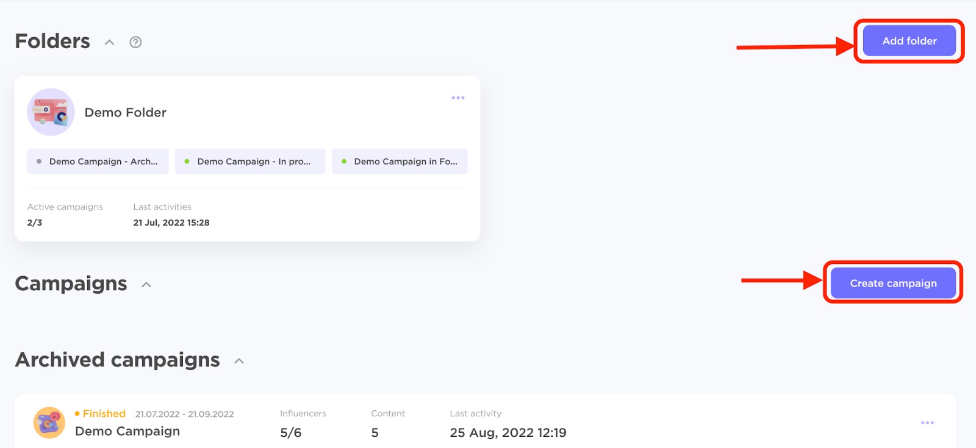
Task: Click the last activity date 25 Aug, 2022
Action: pyautogui.click(x=508, y=433)
